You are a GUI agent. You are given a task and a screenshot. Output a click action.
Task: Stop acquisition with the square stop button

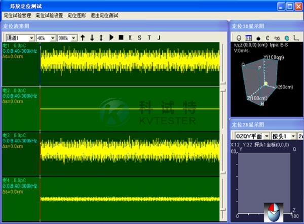pos(121,38)
